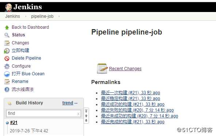Click the pipeline-job breadcrumb
Viewport: 216px width, 136px height.
42,16
